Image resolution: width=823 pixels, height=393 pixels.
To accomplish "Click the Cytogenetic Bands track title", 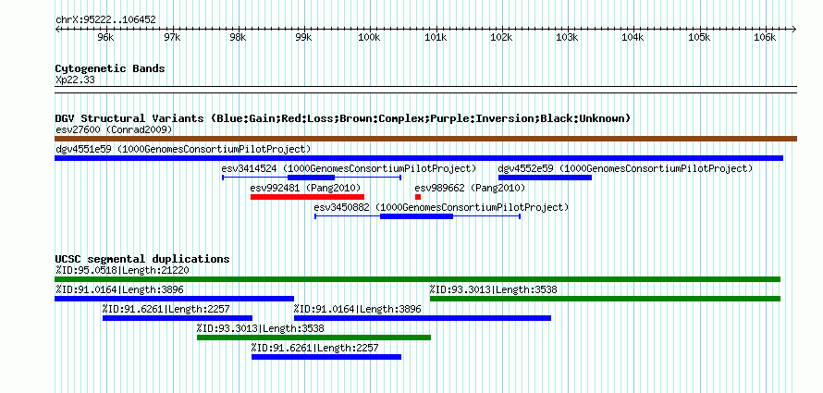I will click(x=110, y=68).
